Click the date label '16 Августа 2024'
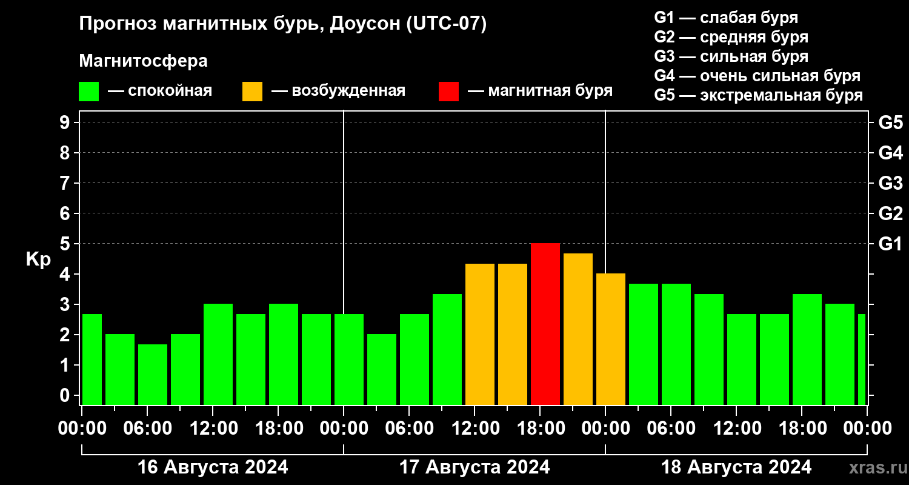909x485 pixels. pos(213,467)
